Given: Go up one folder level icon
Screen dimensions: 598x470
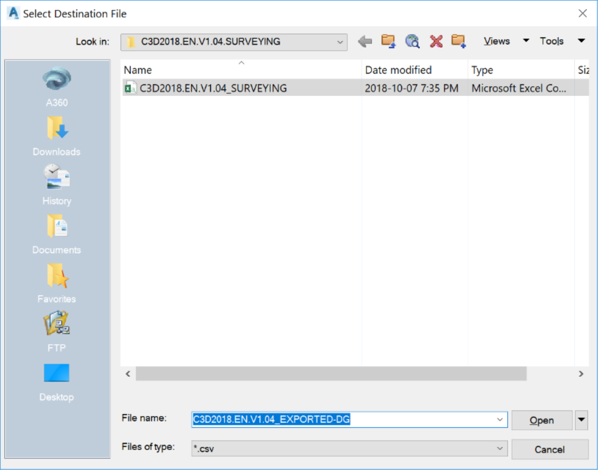Looking at the screenshot, I should coord(388,41).
